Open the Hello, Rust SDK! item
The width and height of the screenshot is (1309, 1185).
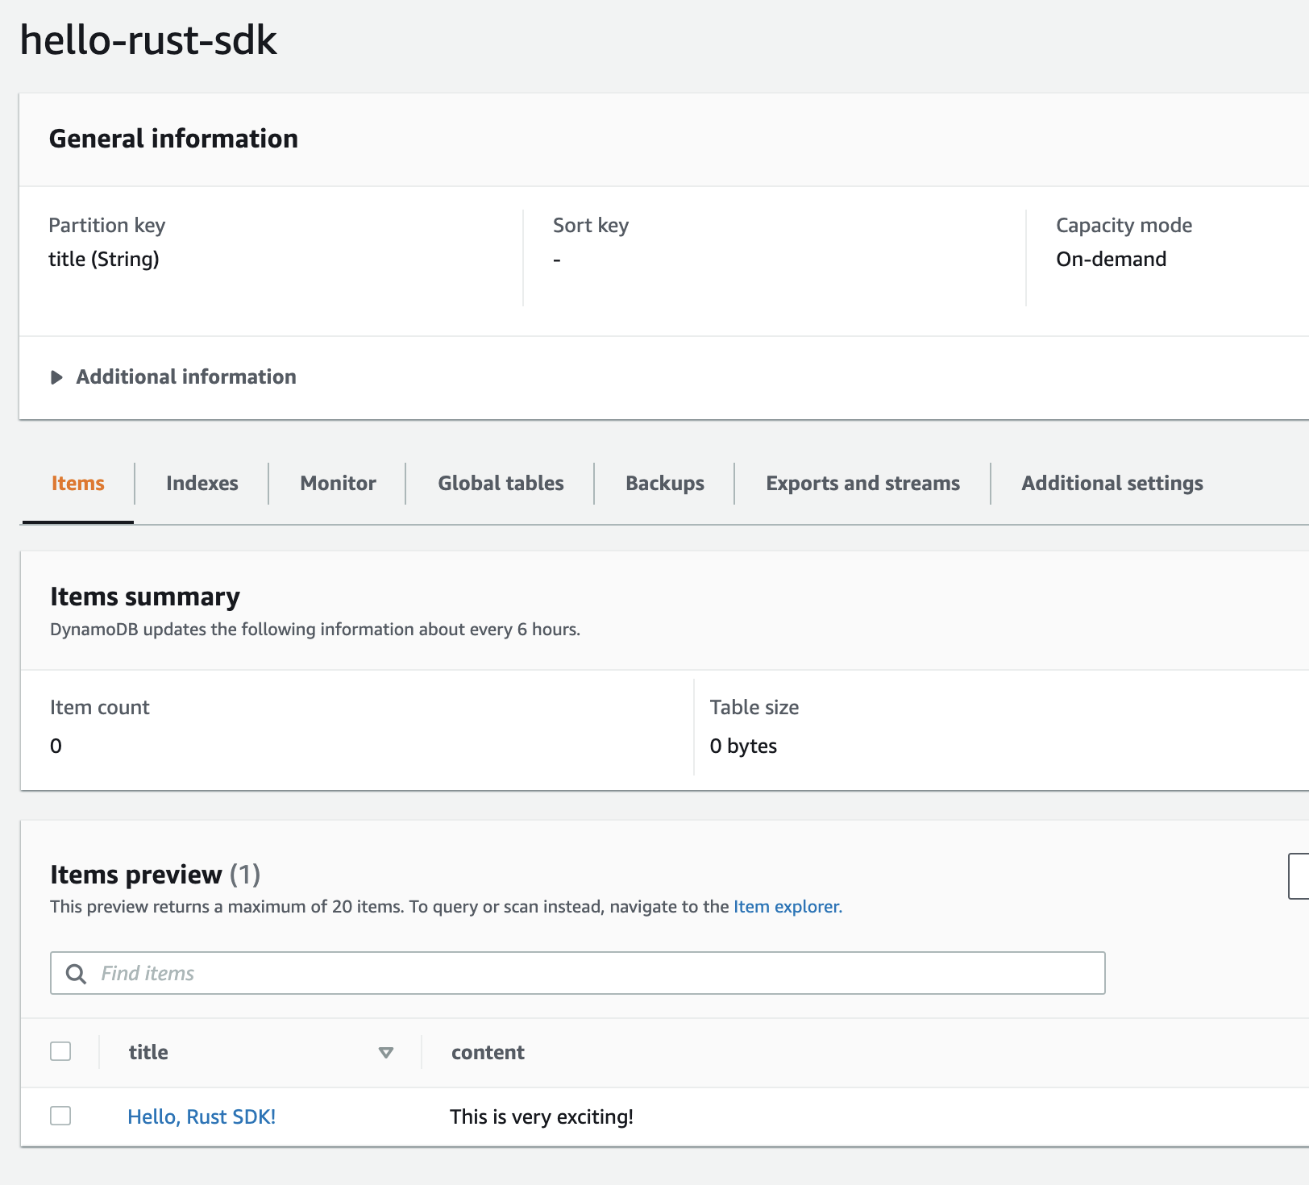pos(202,1116)
